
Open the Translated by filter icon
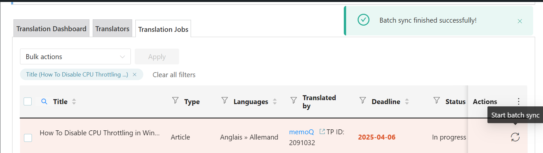point(294,100)
